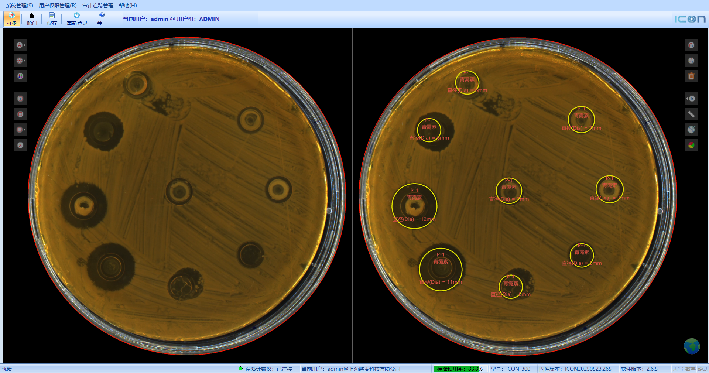Click the 重新登录 re-login button
709x373 pixels.
click(x=77, y=19)
